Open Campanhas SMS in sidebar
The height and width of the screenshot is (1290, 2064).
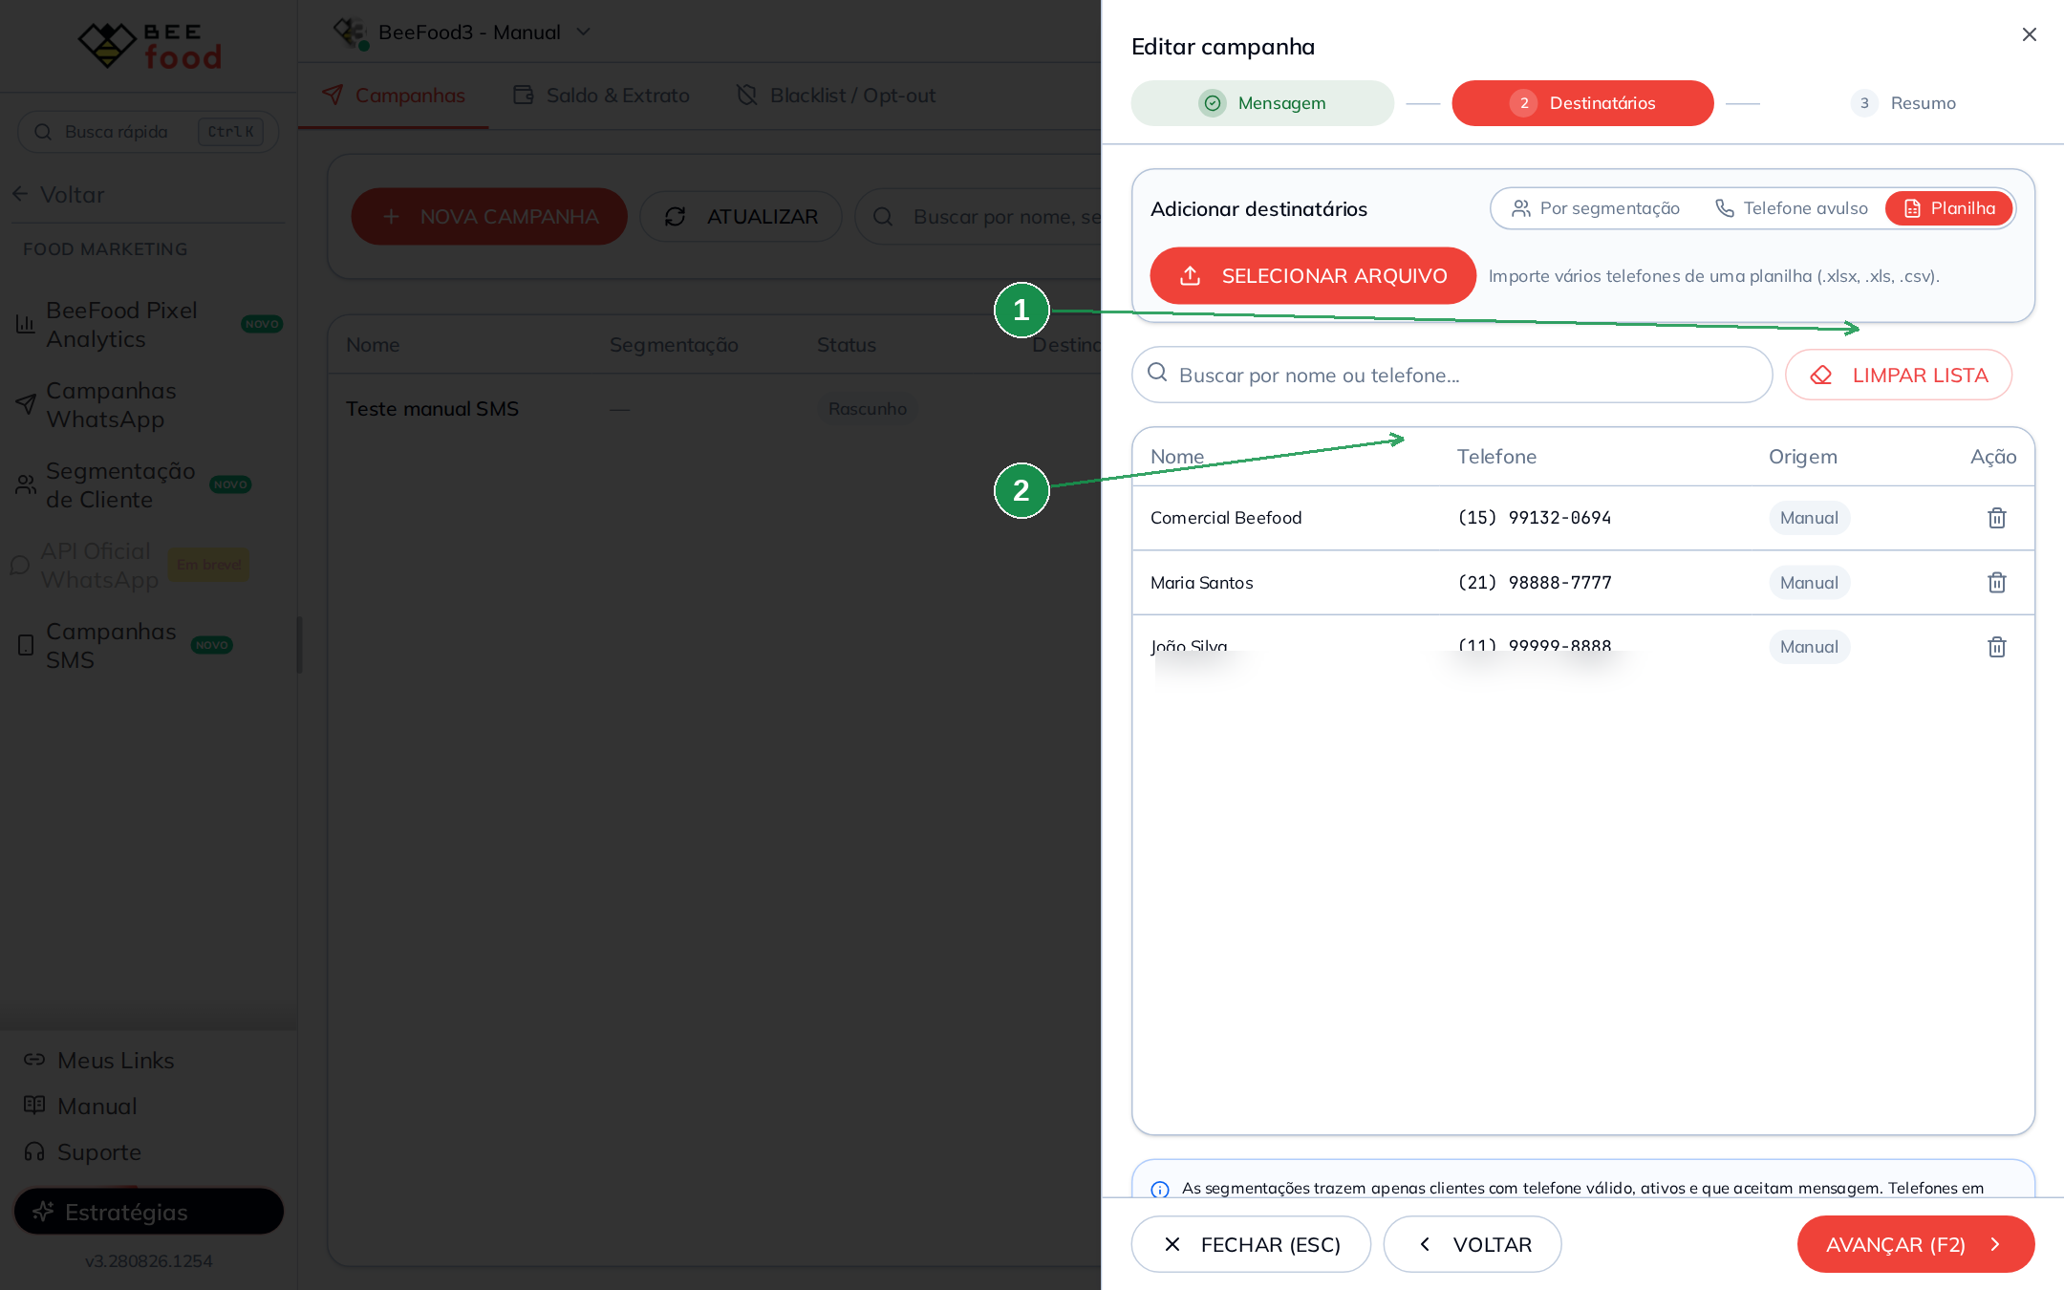[x=148, y=646]
